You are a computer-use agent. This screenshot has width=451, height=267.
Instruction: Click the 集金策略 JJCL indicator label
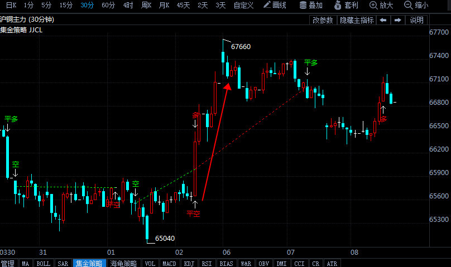(21, 30)
